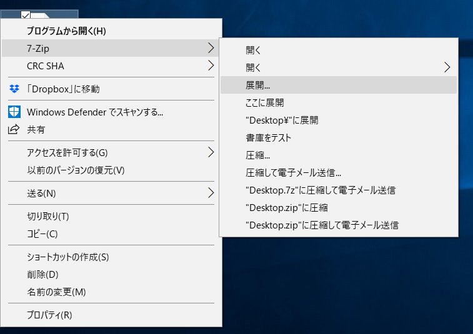
Task: Expand the アクセスを許可する(G) submenu arrow
Action: (x=211, y=152)
